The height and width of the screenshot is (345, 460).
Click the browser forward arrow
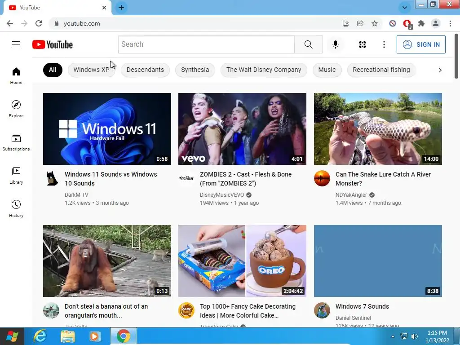pyautogui.click(x=24, y=23)
